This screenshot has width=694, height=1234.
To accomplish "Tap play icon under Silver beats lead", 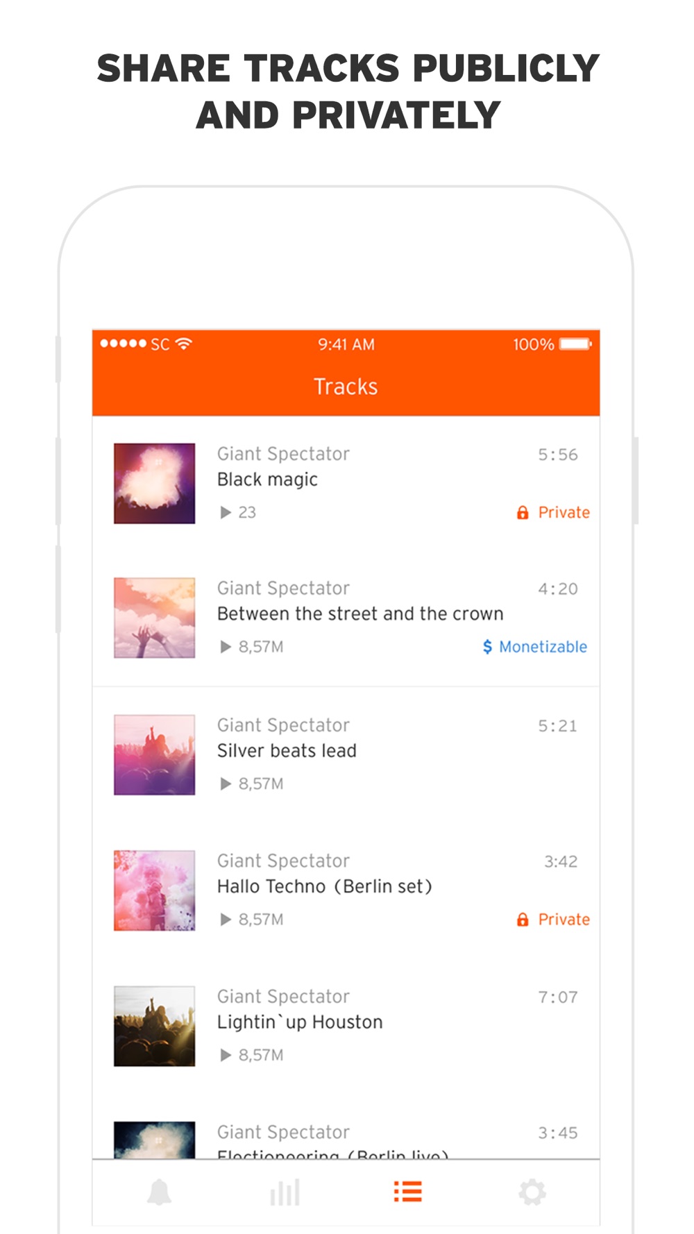I will (x=226, y=784).
